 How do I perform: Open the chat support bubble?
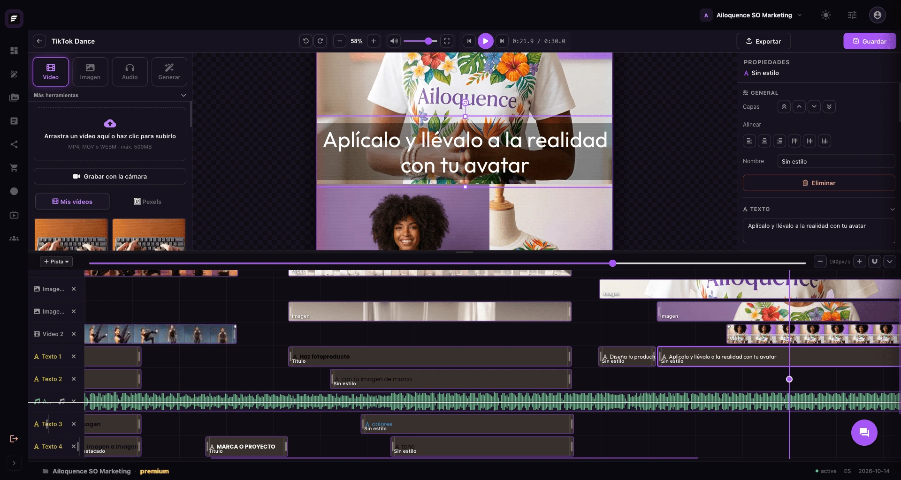pyautogui.click(x=864, y=433)
